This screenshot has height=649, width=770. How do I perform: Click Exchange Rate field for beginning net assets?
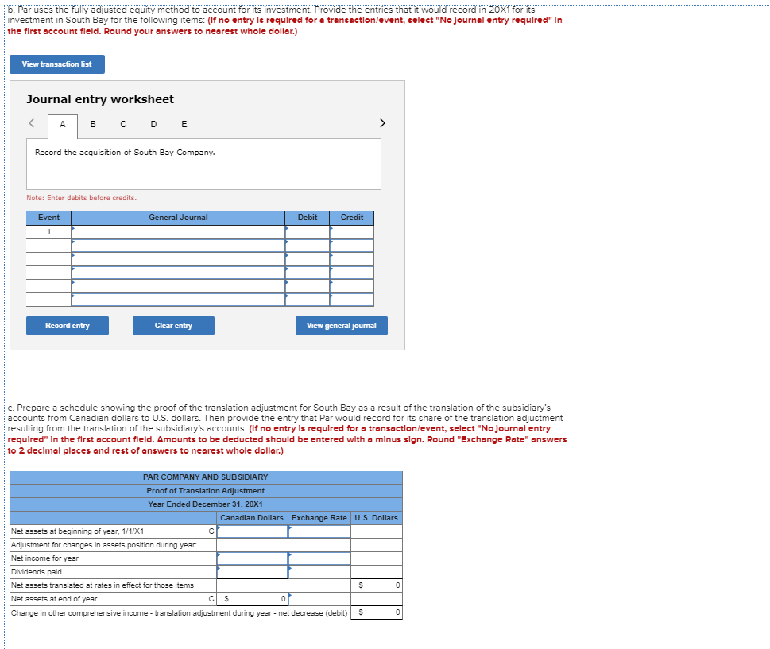(319, 531)
